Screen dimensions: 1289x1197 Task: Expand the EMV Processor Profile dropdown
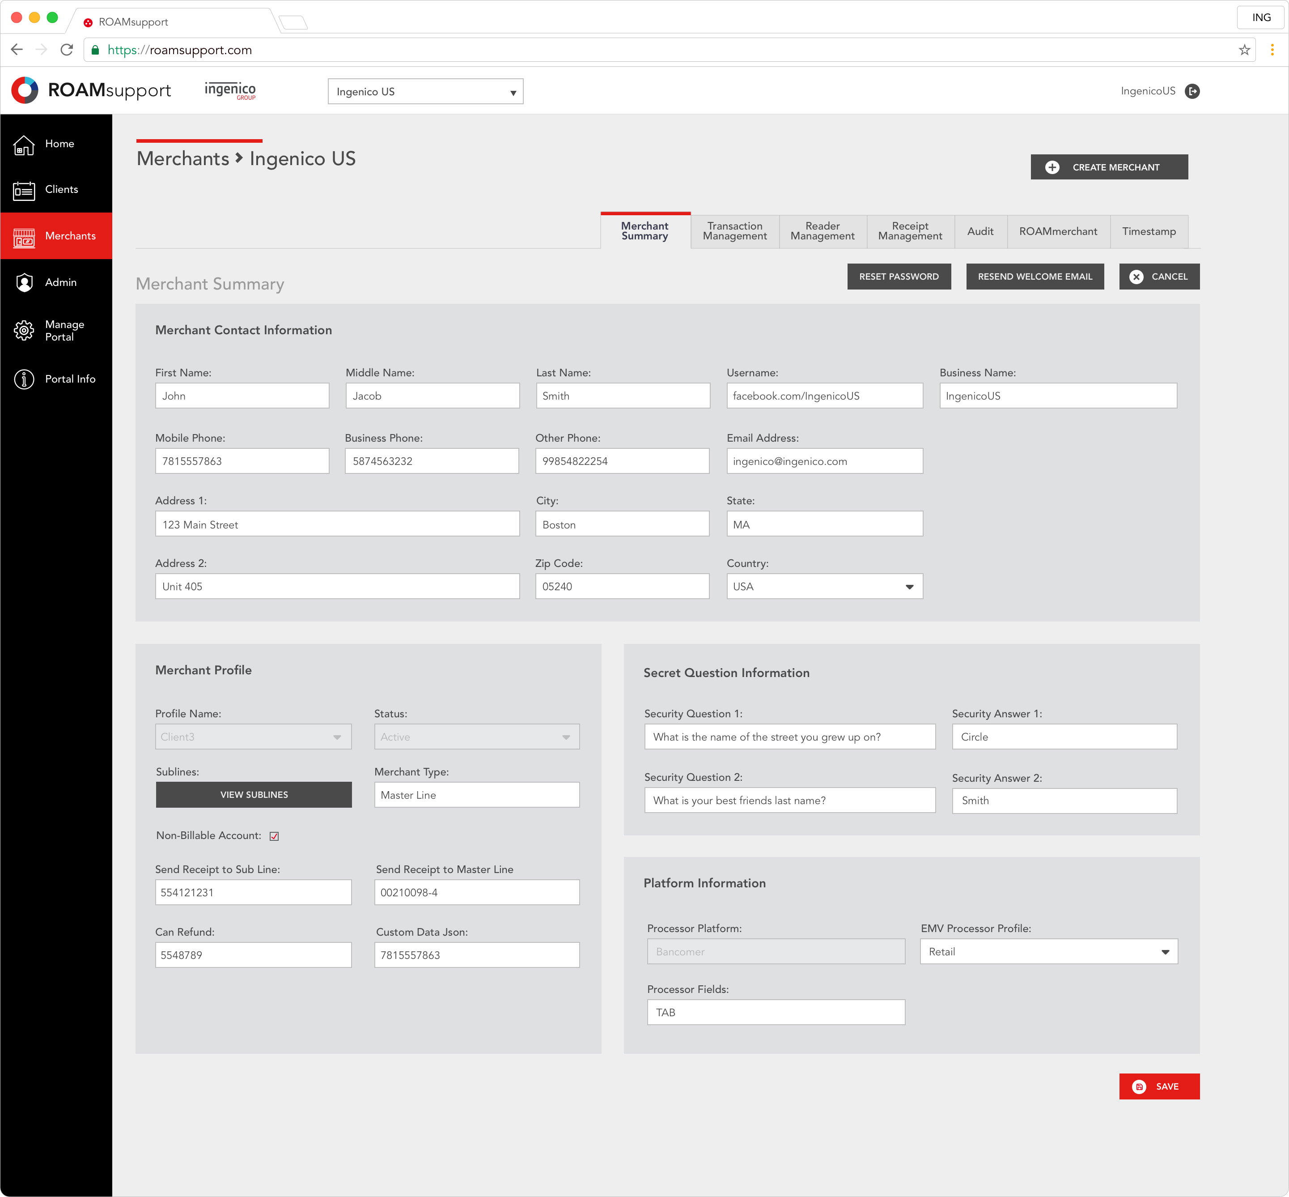point(1048,951)
